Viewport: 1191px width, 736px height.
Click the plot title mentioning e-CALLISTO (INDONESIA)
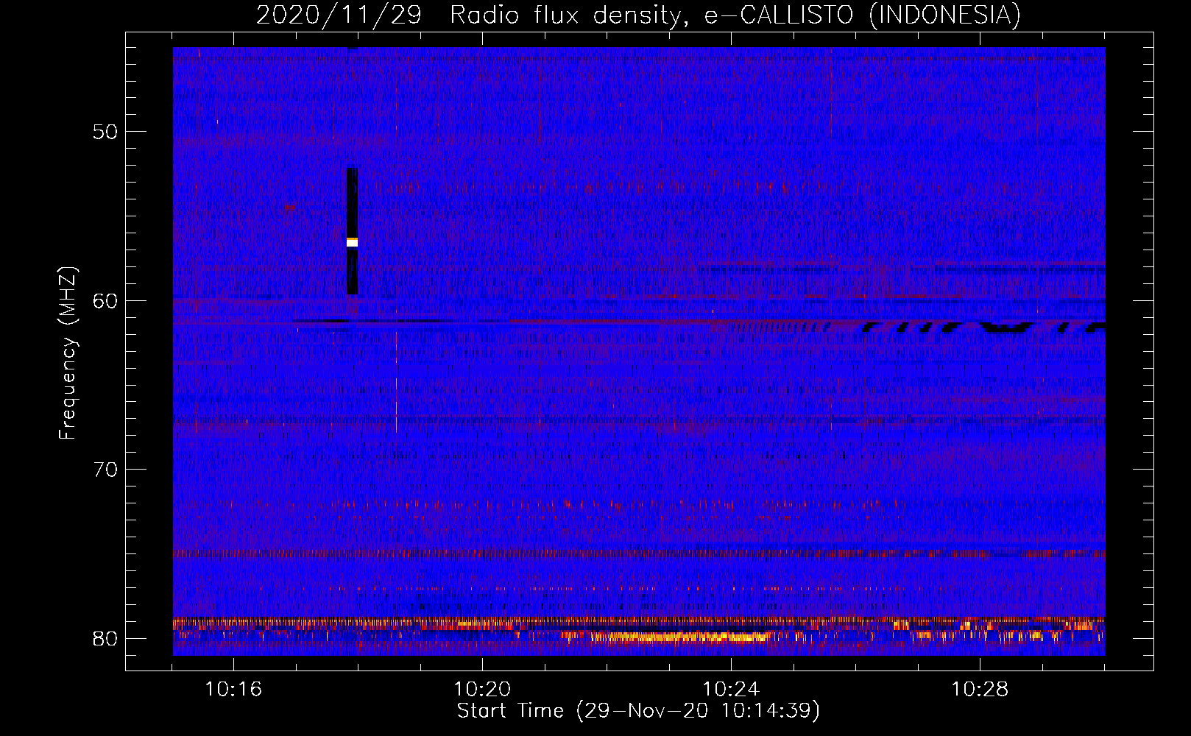point(638,15)
